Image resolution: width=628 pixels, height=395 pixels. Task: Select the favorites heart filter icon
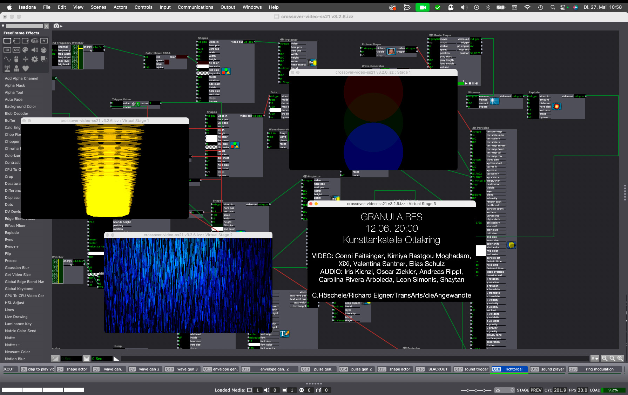tap(25, 68)
